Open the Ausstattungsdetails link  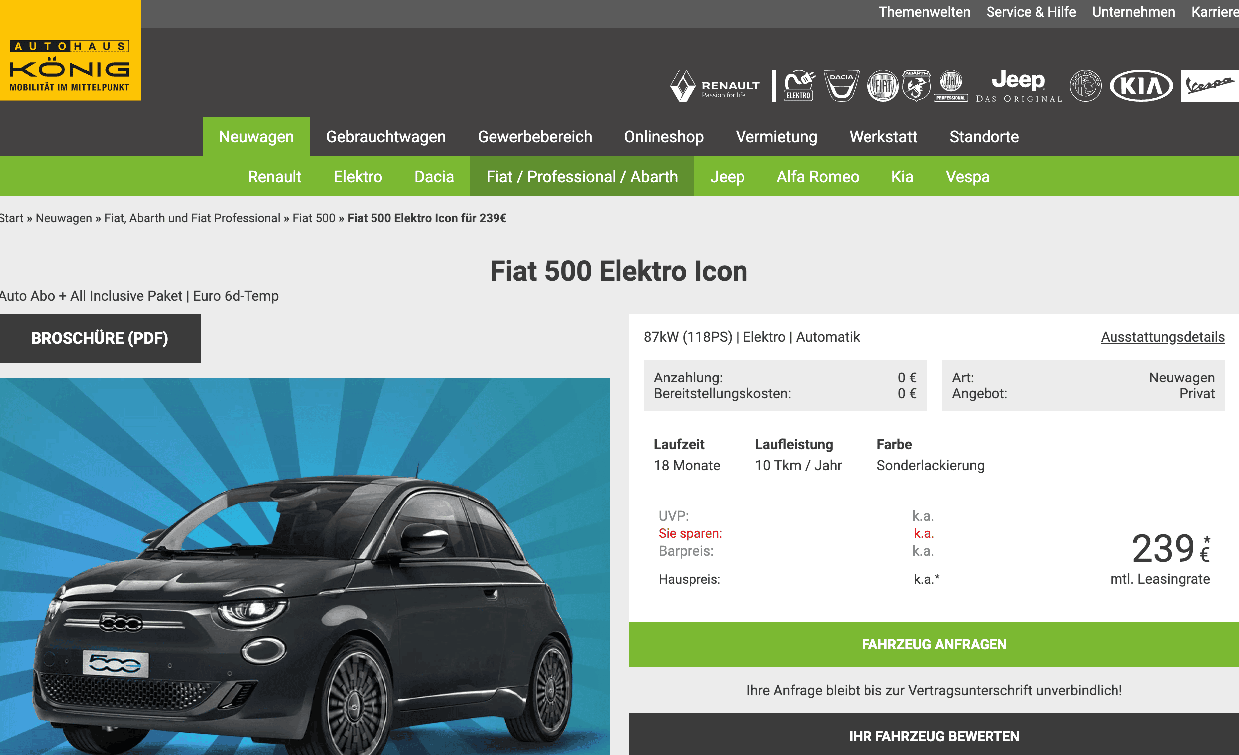point(1163,337)
